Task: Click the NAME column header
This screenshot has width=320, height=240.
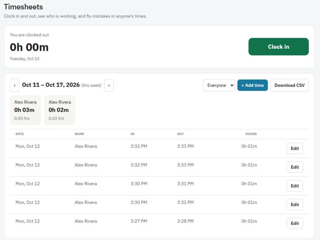Action: [79, 134]
